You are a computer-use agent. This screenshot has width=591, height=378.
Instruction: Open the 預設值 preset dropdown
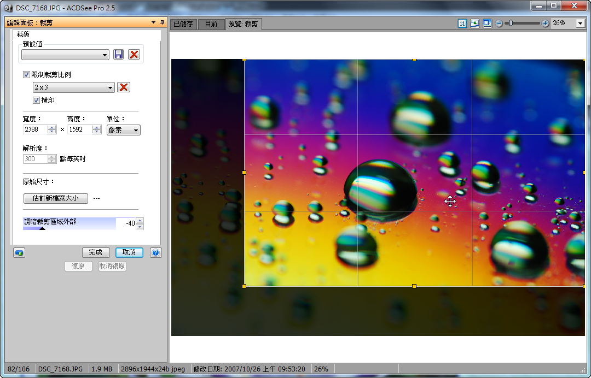(65, 55)
